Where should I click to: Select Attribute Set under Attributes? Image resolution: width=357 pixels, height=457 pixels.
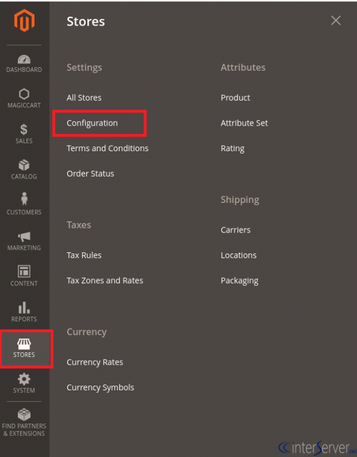point(244,123)
